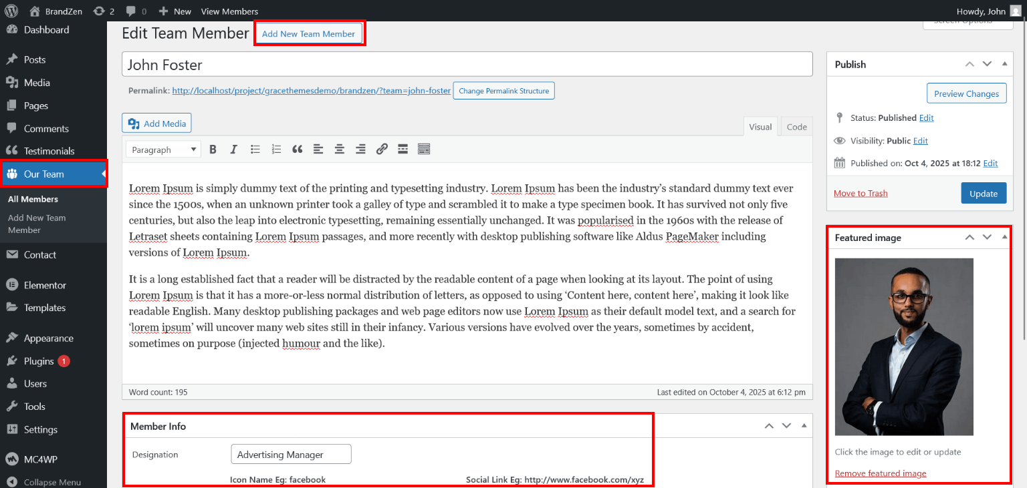Toggle the toolbar kitchen sink icon
Viewport: 1027px width, 488px height.
click(424, 150)
